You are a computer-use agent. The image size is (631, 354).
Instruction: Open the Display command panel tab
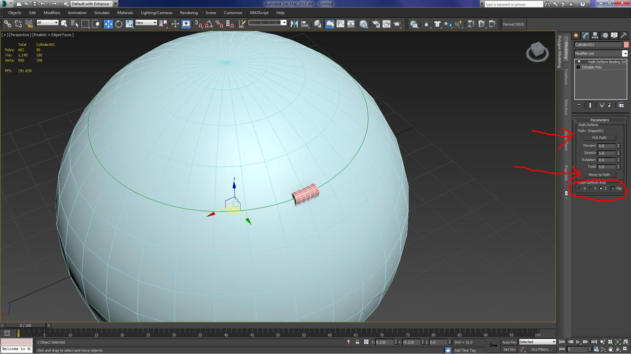[614, 35]
